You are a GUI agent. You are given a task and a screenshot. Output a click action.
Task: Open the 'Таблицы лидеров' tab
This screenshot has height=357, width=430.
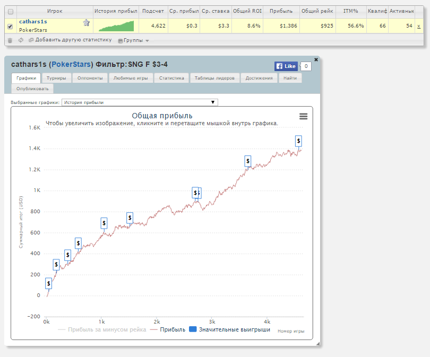214,78
